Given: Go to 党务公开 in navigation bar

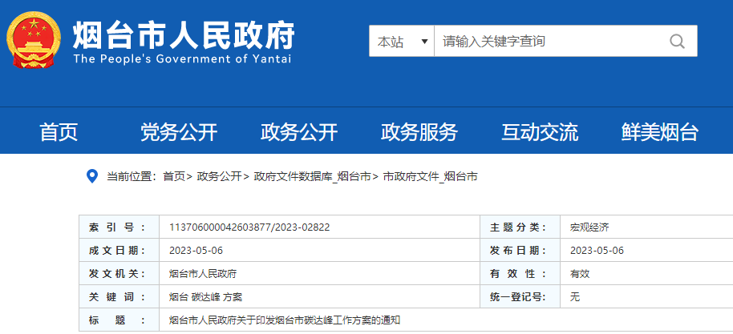Looking at the screenshot, I should [179, 132].
